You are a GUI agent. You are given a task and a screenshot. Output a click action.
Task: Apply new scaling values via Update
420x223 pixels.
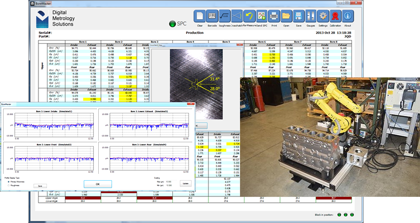185,183
